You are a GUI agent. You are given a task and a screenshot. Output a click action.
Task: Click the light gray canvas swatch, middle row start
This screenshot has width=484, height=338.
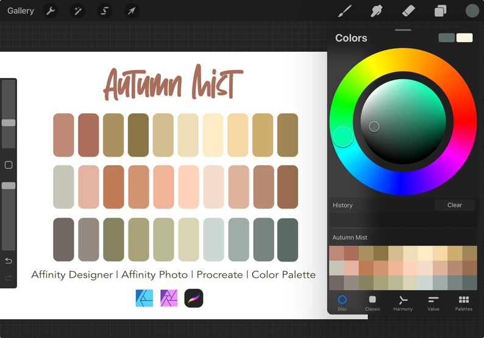tap(63, 187)
